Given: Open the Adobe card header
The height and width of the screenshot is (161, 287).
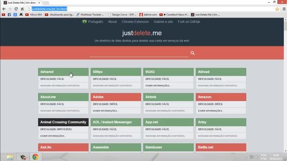Looking at the screenshot, I should coord(116,97).
